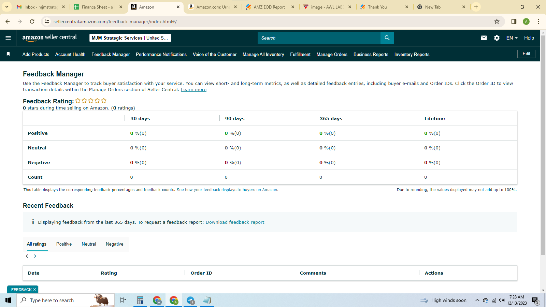Viewport: 546px width, 307px height.
Task: Close the Amazon.com Urn tab
Action: tap(235, 7)
